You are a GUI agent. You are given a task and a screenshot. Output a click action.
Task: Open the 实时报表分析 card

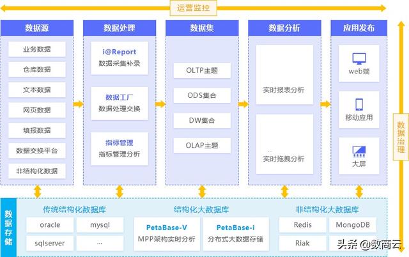pyautogui.click(x=284, y=75)
